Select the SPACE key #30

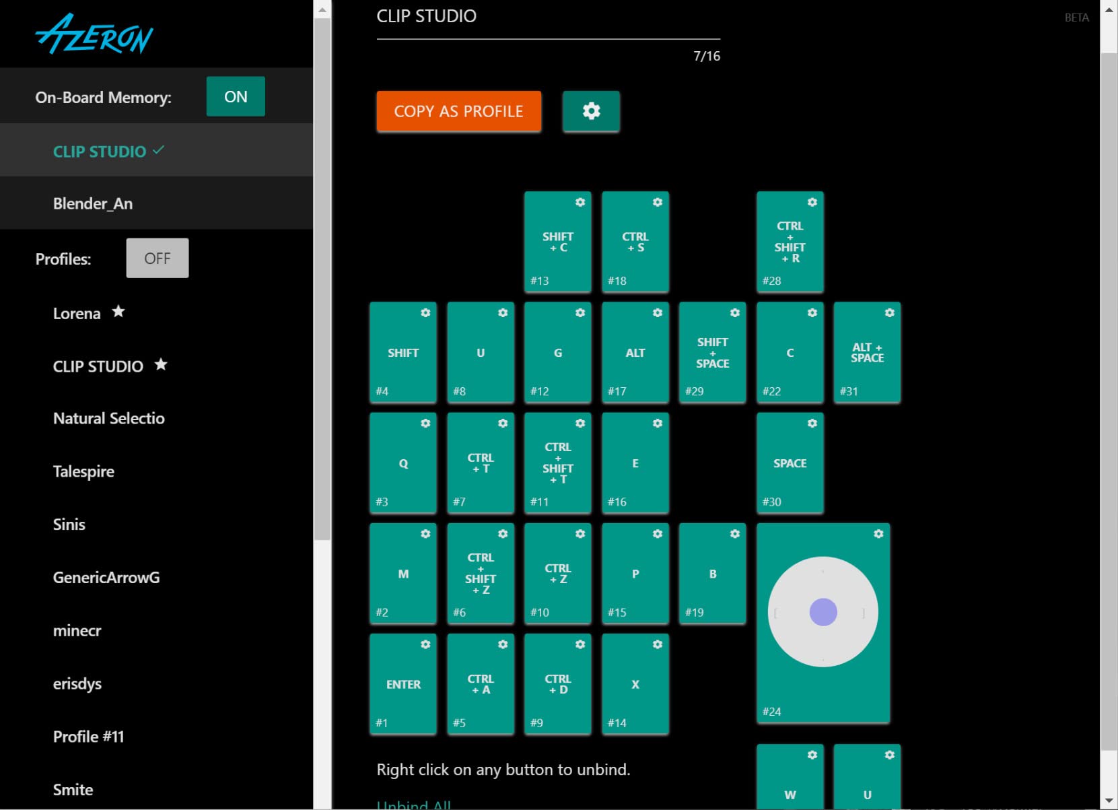[790, 463]
